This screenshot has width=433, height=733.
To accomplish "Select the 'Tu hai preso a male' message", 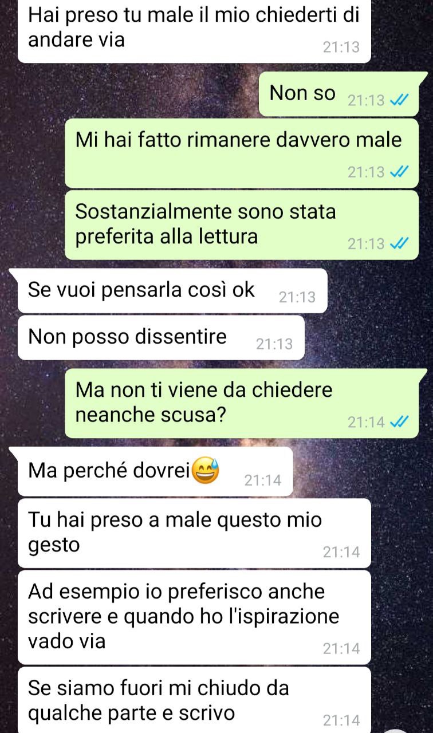I will (x=194, y=533).
